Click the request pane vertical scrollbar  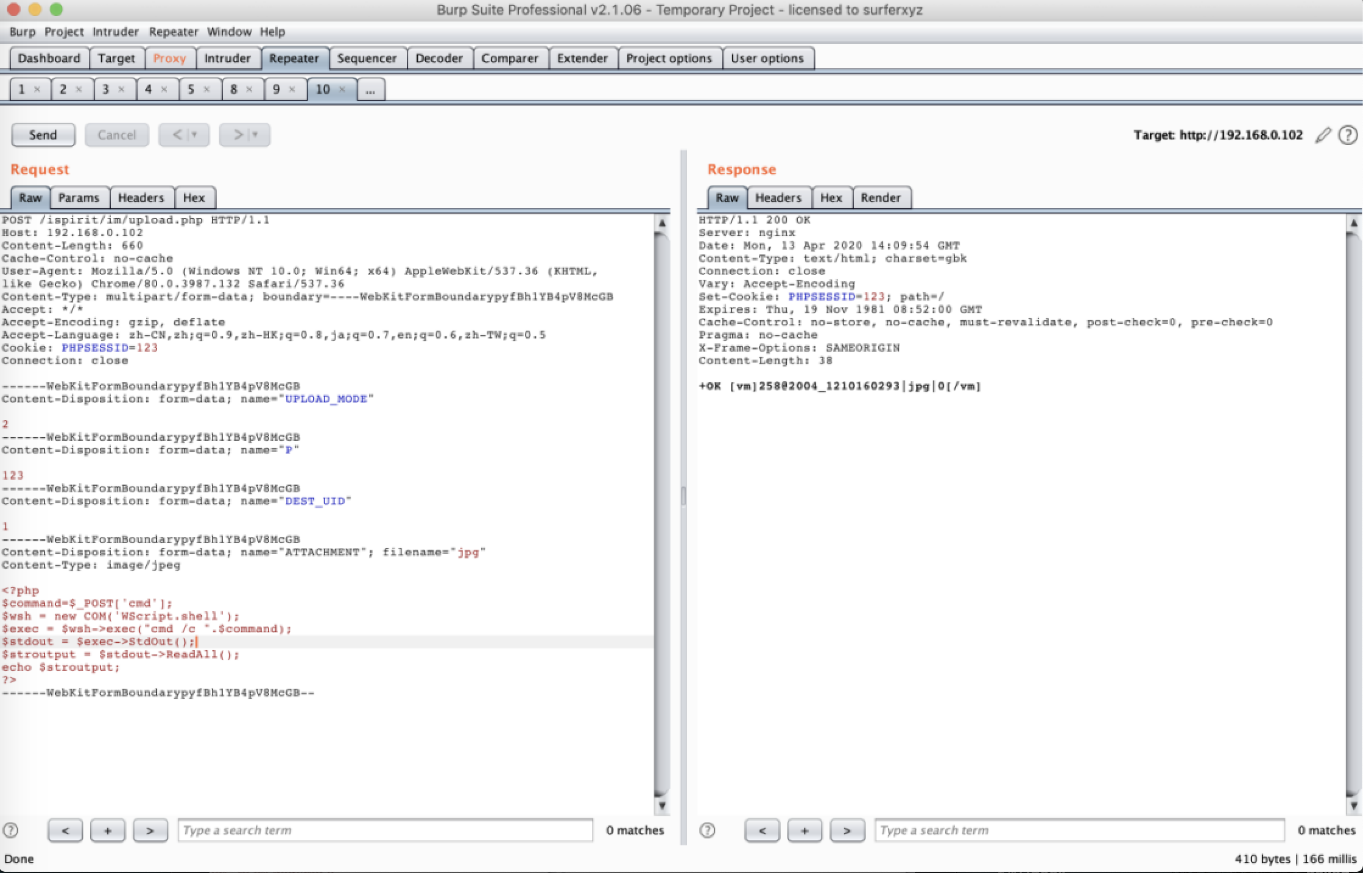(661, 511)
